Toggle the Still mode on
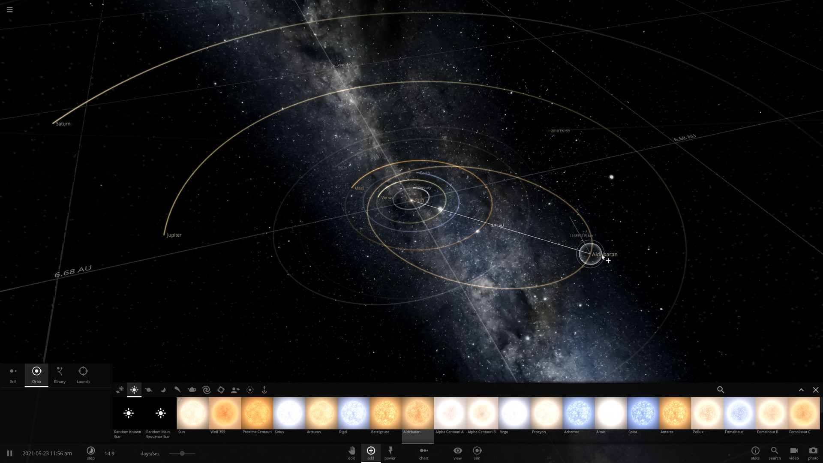823x463 pixels. click(x=14, y=374)
